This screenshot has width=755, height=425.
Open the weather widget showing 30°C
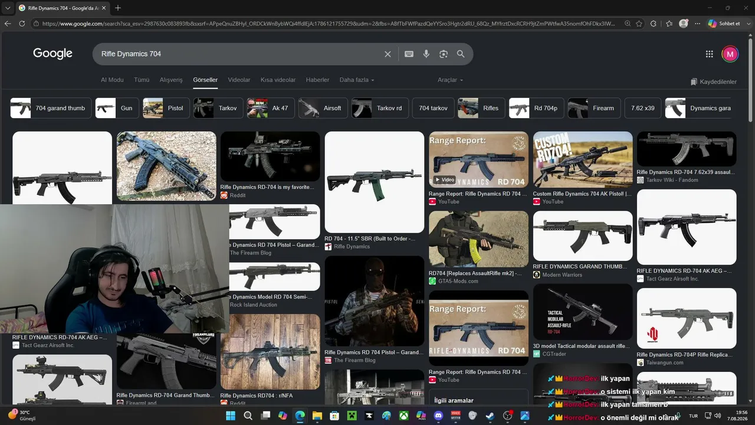(22, 416)
